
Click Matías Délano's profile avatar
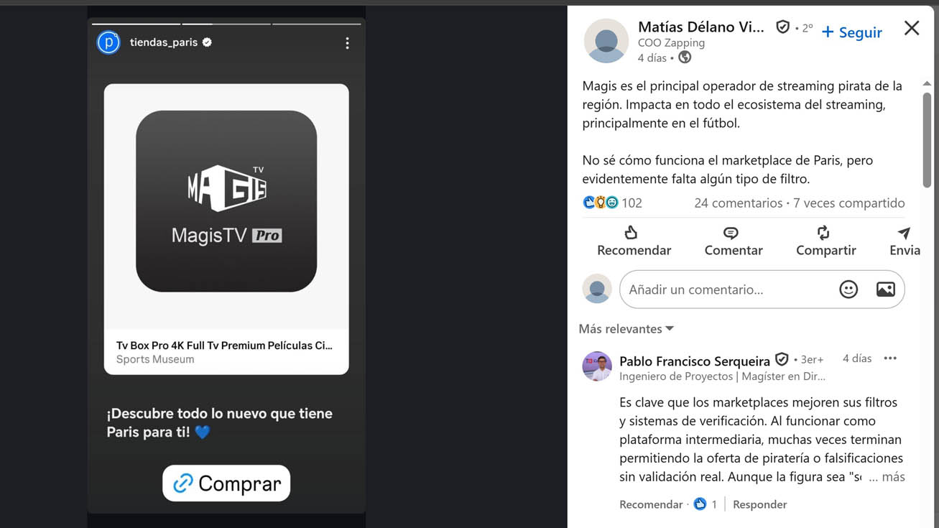606,41
